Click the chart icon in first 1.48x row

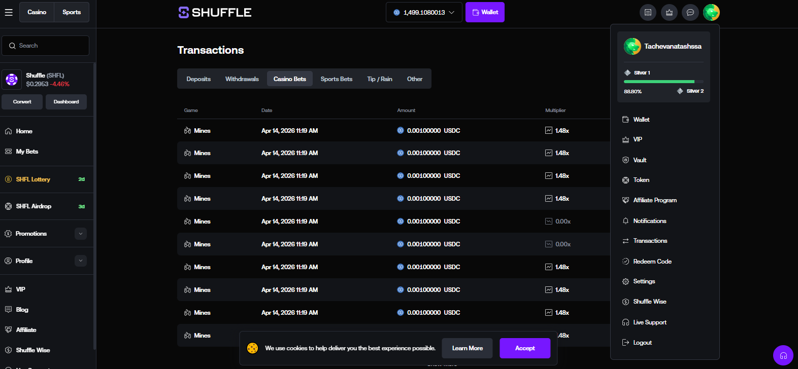[x=549, y=130]
